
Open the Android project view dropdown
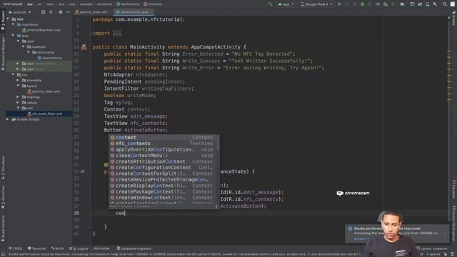(x=20, y=12)
